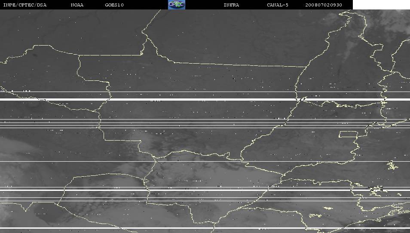
Task: Click the NOAA label in header
Action: pyautogui.click(x=77, y=5)
